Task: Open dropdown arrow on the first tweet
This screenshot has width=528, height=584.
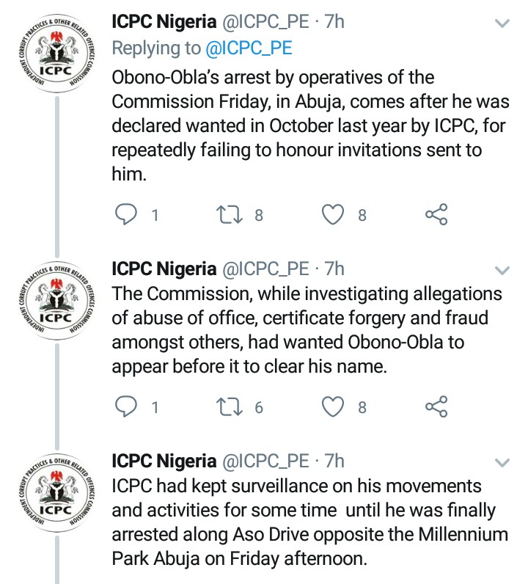Action: point(502,23)
